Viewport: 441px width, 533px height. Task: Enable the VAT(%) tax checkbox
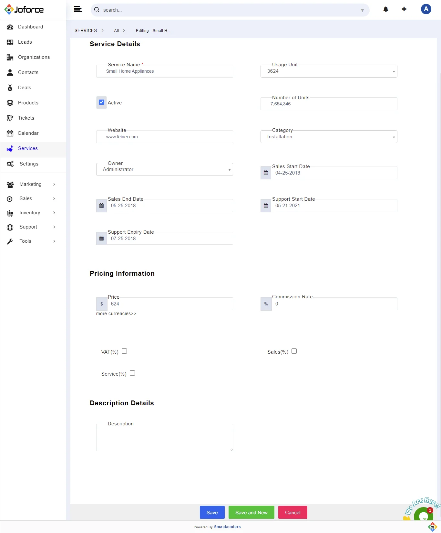[124, 351]
